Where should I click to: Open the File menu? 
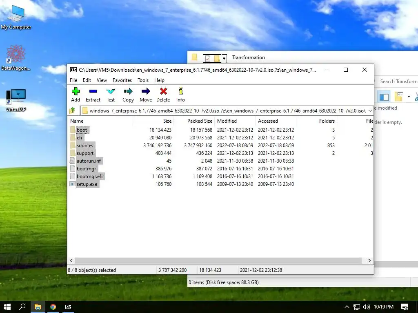[73, 80]
